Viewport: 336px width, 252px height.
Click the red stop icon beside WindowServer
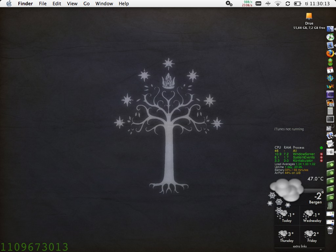click(x=321, y=154)
